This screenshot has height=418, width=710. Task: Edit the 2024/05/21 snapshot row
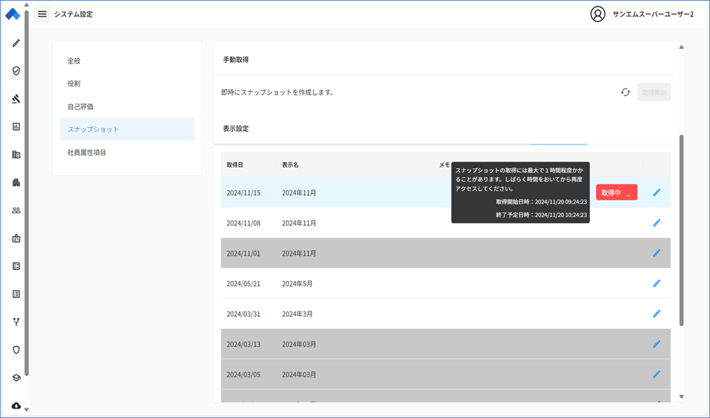click(656, 283)
